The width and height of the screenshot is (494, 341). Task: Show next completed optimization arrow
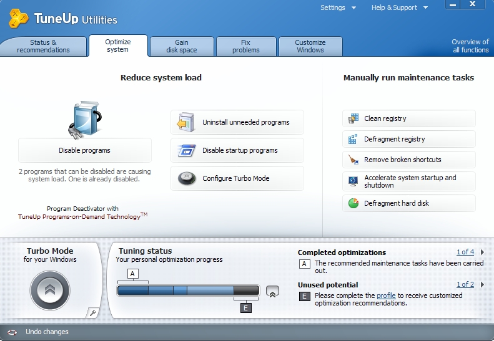click(x=482, y=252)
